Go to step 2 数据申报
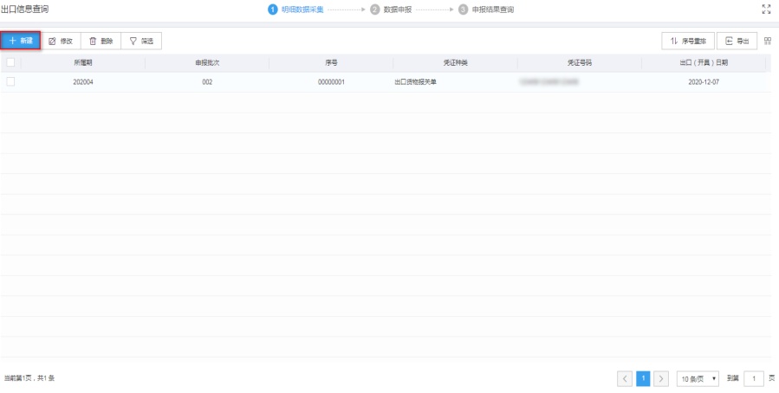 point(391,10)
